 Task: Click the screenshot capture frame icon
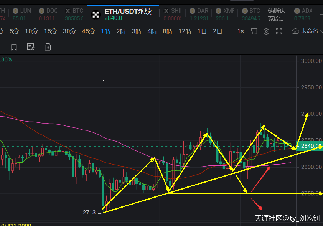[254, 31]
